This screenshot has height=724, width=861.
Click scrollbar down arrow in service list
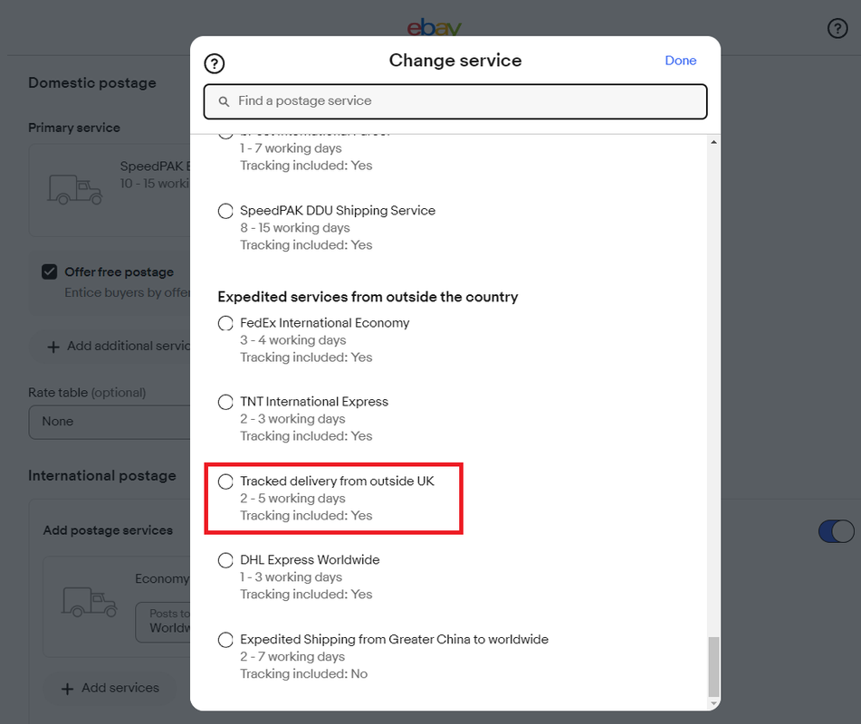click(713, 703)
